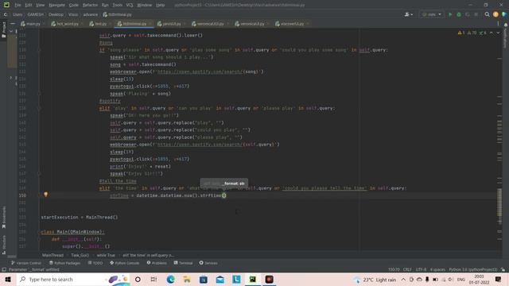Jump to next highlighted error arrow
The width and height of the screenshot is (509, 286).
pyautogui.click(x=499, y=33)
